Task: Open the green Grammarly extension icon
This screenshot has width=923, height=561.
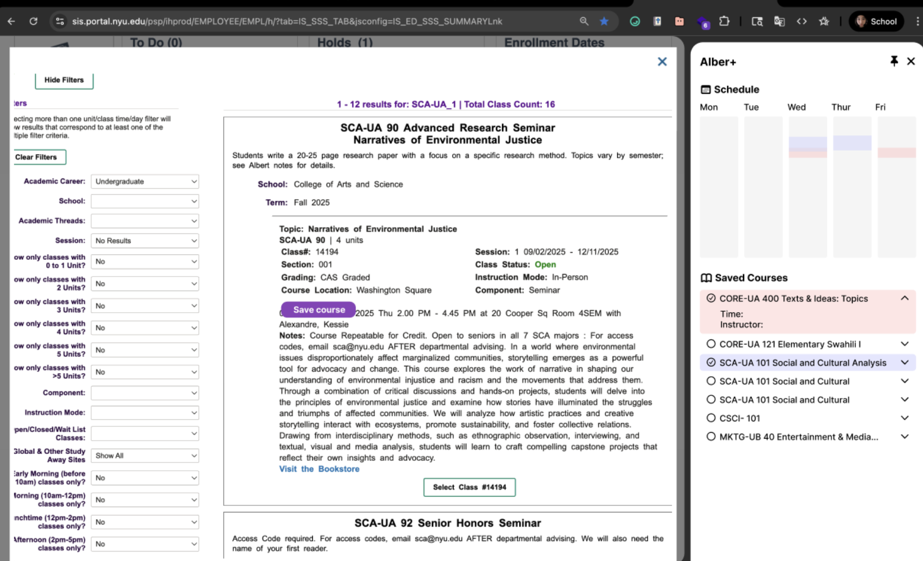Action: (x=635, y=21)
